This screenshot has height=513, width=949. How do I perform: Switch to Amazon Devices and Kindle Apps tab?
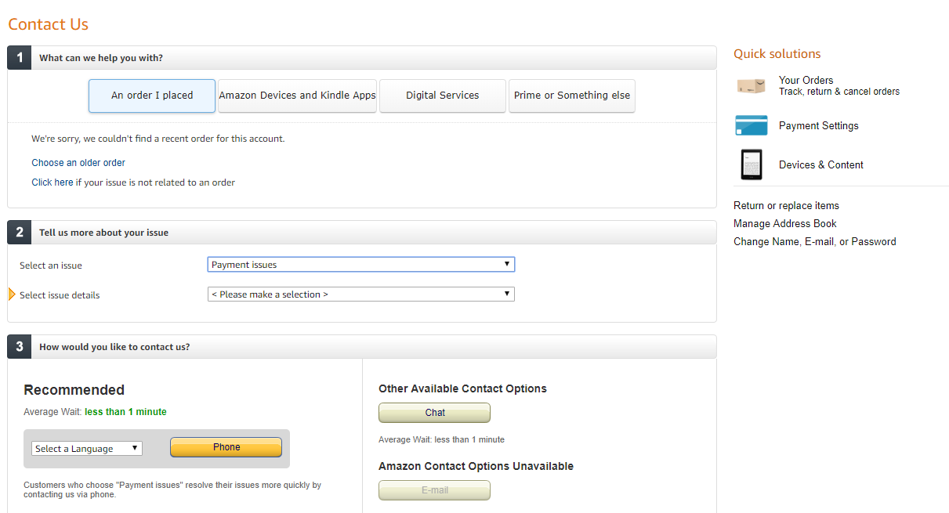pyautogui.click(x=298, y=96)
